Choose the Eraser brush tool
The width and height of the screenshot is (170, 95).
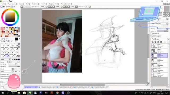(7, 45)
